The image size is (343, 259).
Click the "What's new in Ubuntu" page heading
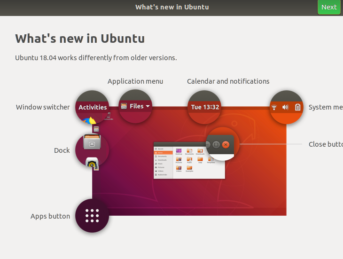(80, 39)
